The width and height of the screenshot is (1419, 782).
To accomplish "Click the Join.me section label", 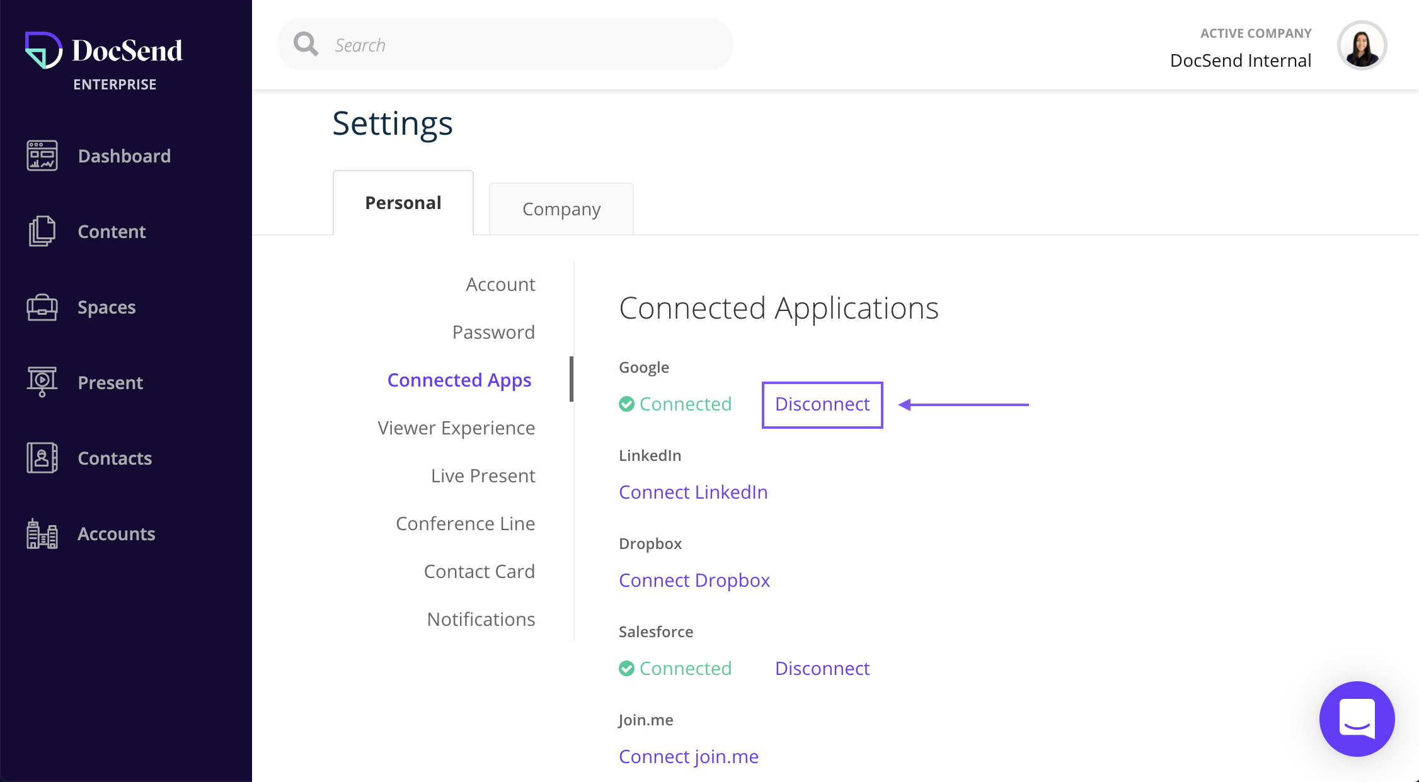I will (646, 720).
